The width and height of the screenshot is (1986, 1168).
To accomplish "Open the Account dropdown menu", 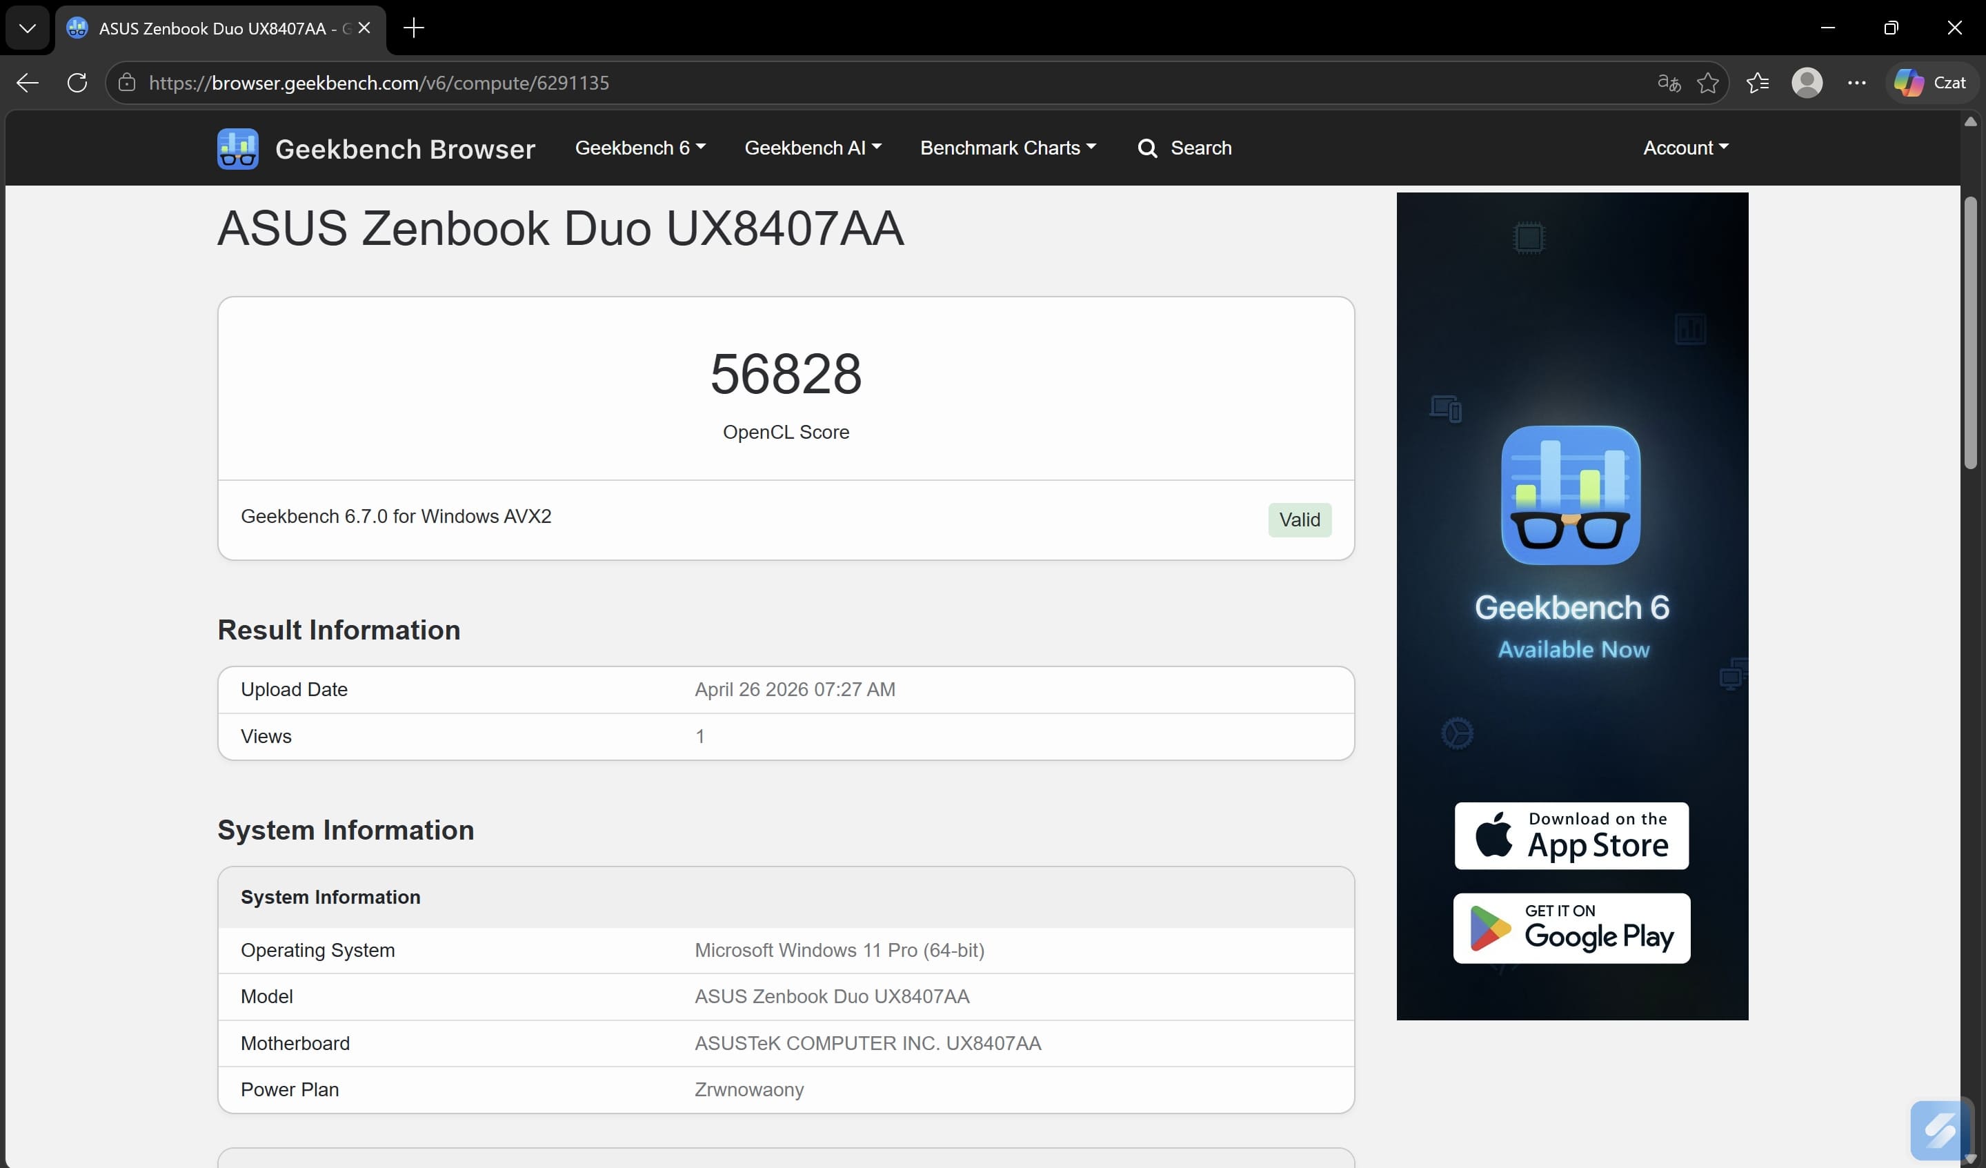I will (x=1685, y=148).
